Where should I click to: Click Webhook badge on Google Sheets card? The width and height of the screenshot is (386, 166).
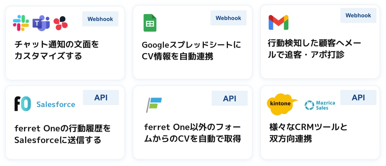228,18
